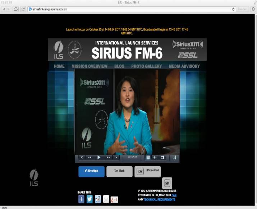Viewport: 257px width, 209px height.
Task: Choose the iOS iPhone/iPad stream option
Action: coord(147,172)
